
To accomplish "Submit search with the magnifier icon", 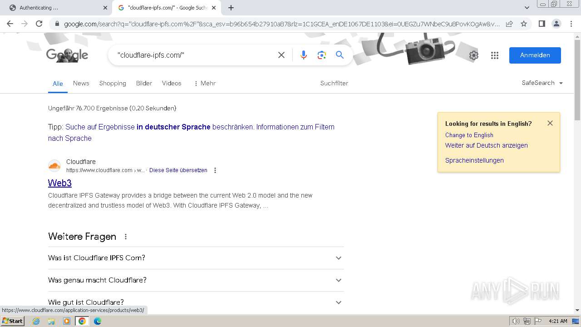I will click(340, 55).
